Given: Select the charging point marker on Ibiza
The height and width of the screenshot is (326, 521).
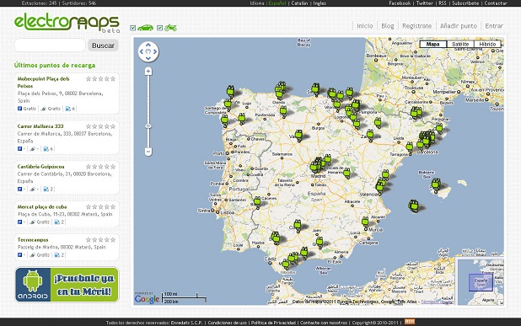Looking at the screenshot, I should point(413,206).
